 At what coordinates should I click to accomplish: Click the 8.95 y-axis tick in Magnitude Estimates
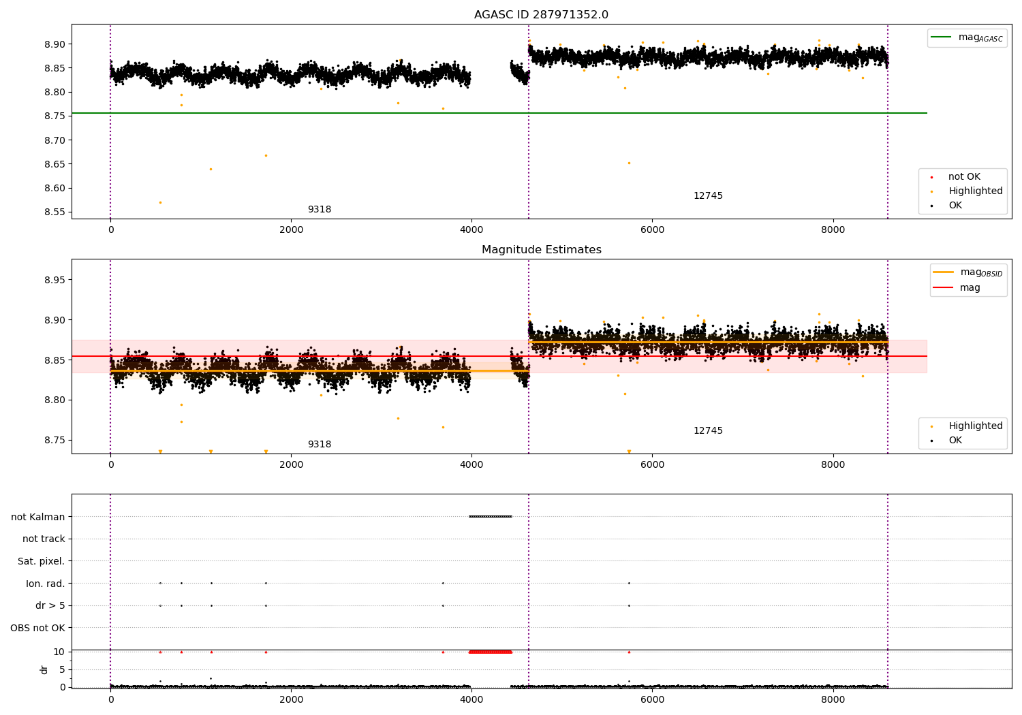55,280
